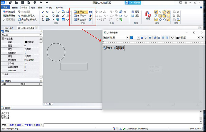Click the text find-replace icon beside 多行文本
Screen dimensions: 206x132
tap(90, 12)
